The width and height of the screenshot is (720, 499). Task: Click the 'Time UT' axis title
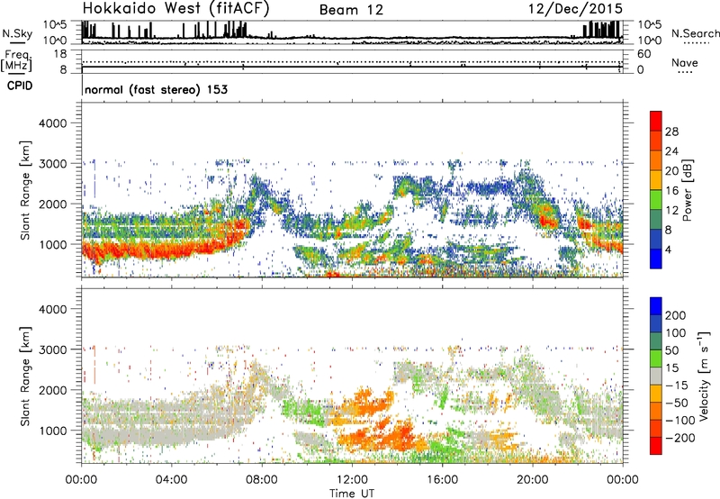[x=352, y=494]
